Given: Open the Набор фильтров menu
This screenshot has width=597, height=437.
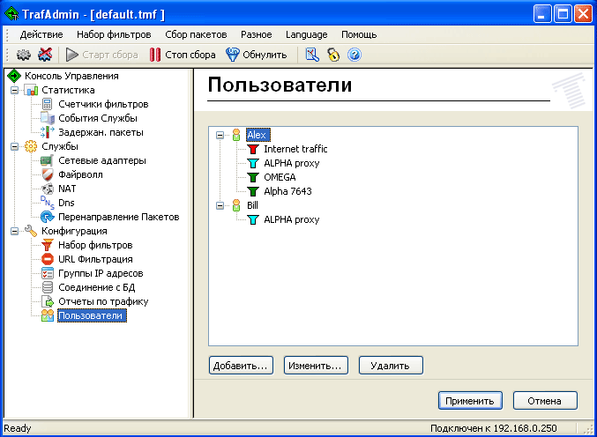Looking at the screenshot, I should coord(114,34).
